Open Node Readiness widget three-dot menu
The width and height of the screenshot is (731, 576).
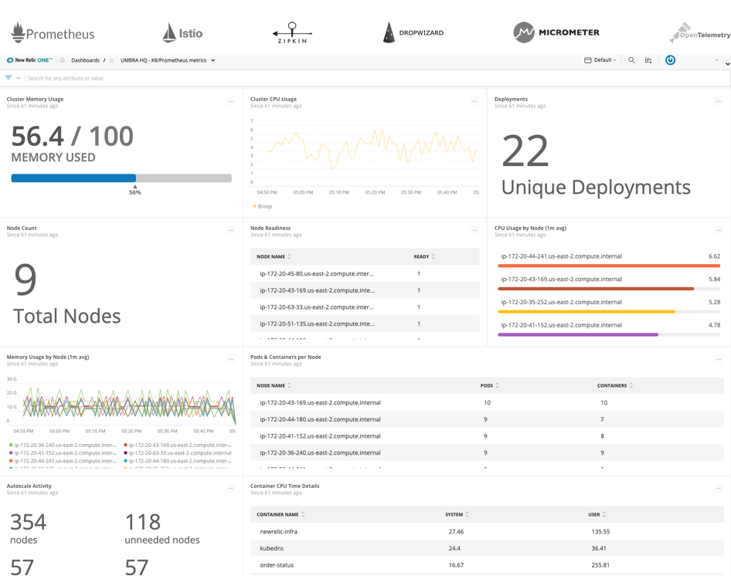[474, 230]
